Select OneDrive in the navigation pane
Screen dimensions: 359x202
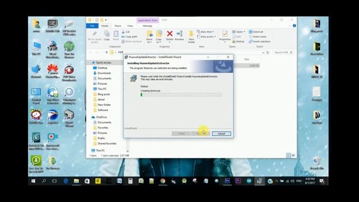pos(101,117)
